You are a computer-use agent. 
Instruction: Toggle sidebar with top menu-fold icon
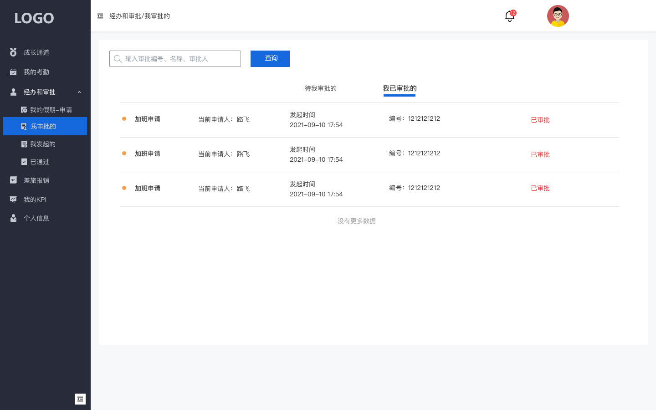pyautogui.click(x=100, y=16)
